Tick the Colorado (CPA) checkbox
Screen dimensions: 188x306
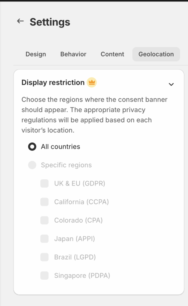click(44, 220)
